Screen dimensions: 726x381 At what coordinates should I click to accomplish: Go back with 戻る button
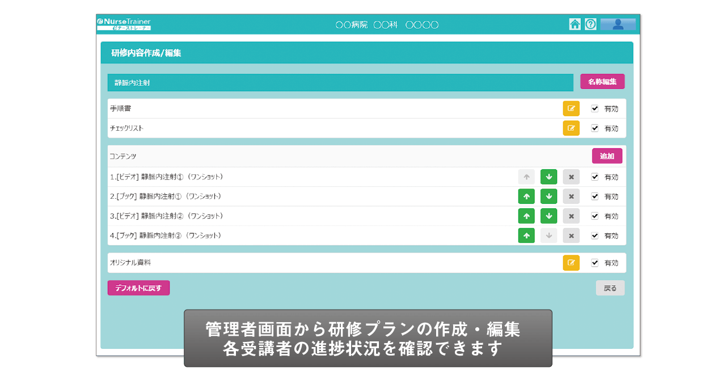610,288
